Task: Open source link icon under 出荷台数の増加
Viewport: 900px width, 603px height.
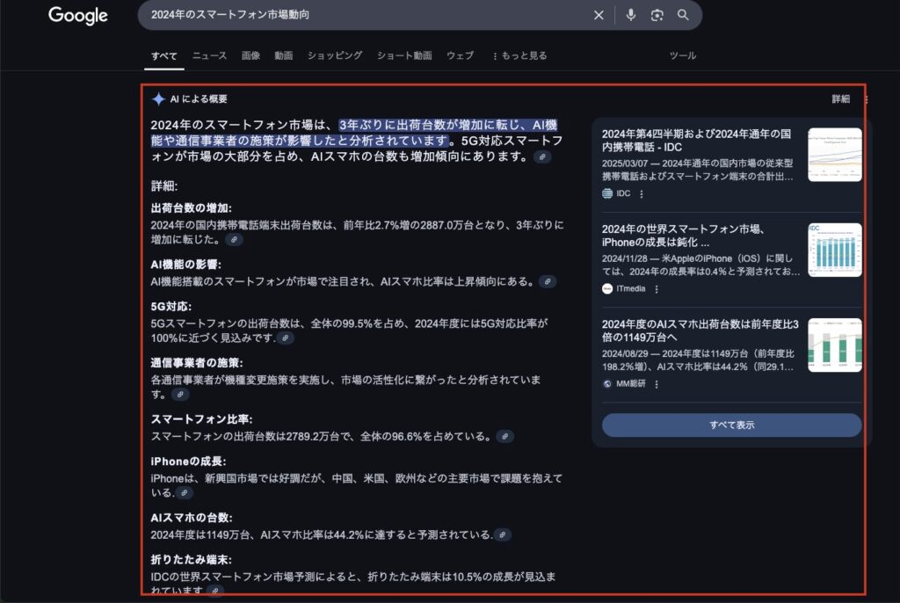Action: click(234, 239)
